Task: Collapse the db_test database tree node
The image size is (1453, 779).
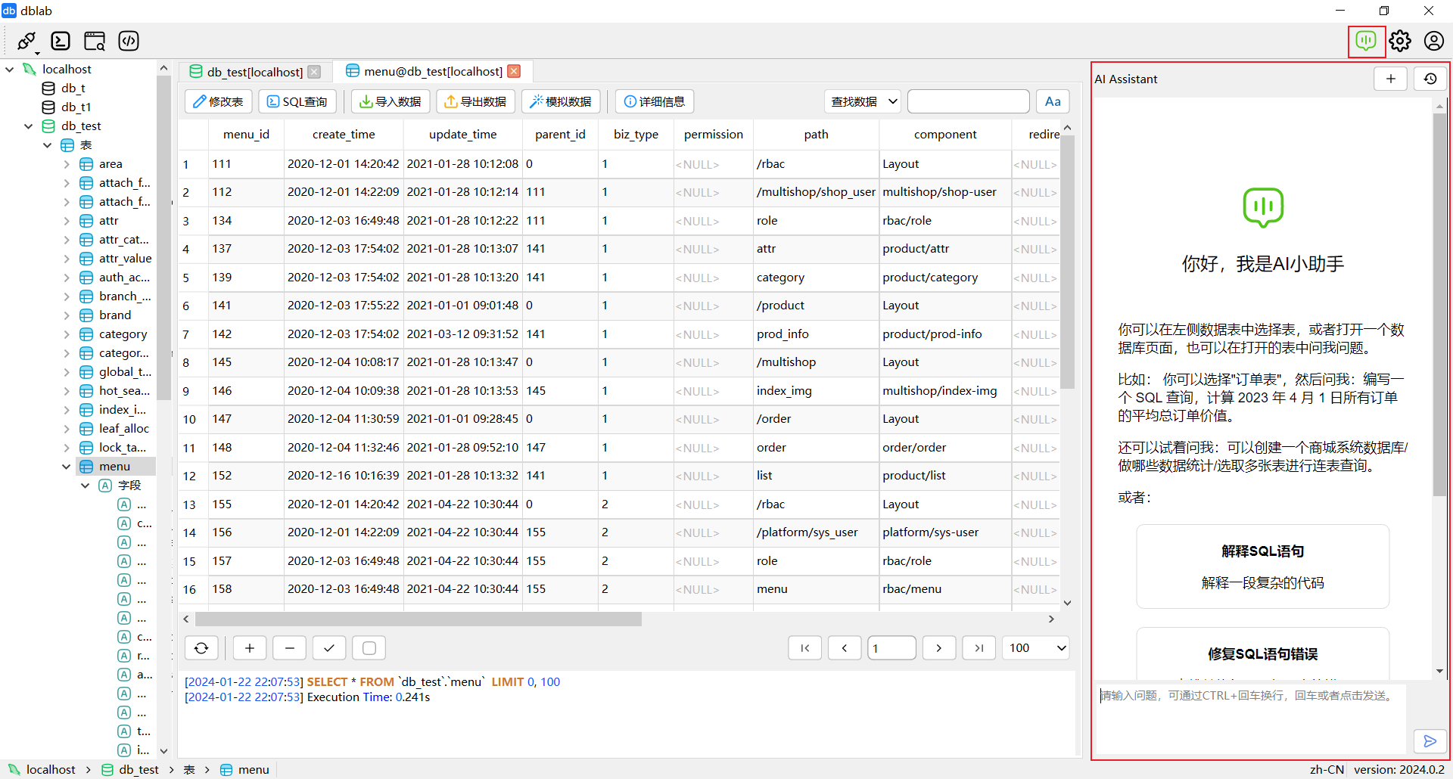Action: 29,126
